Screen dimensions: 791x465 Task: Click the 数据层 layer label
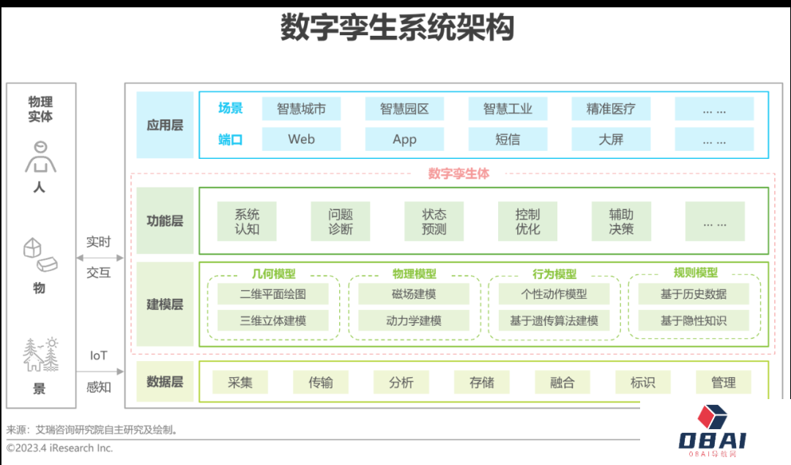(x=165, y=382)
